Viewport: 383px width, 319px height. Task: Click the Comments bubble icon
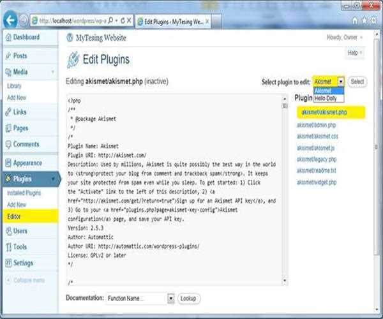pos(7,145)
